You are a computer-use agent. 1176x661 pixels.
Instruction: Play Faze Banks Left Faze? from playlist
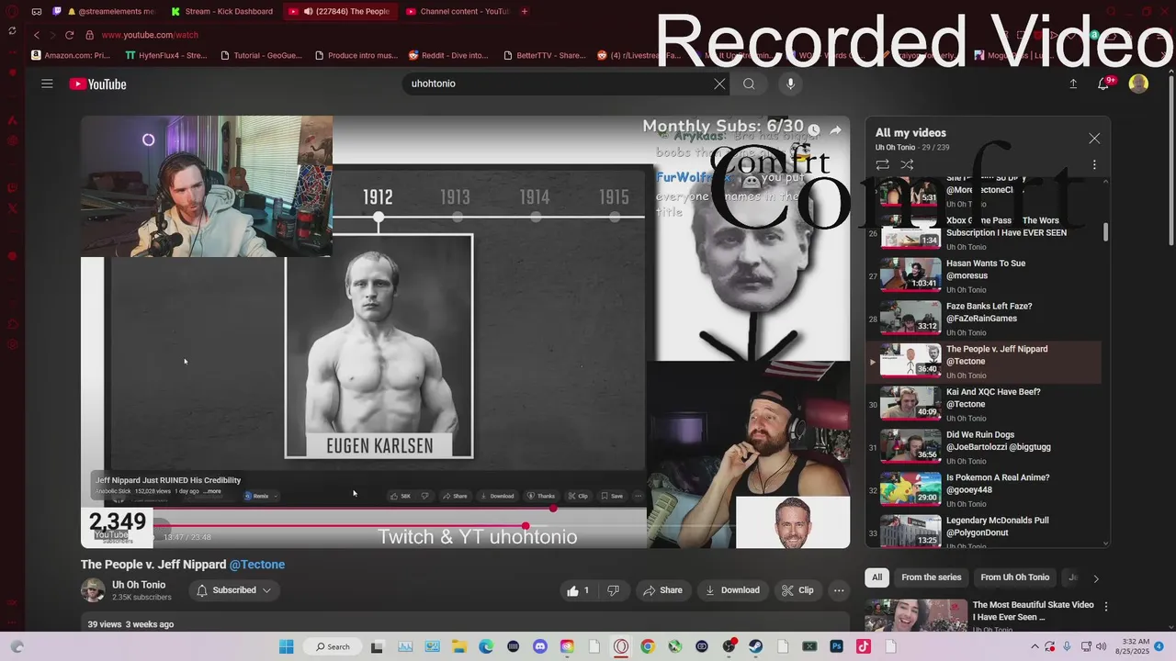pyautogui.click(x=983, y=319)
